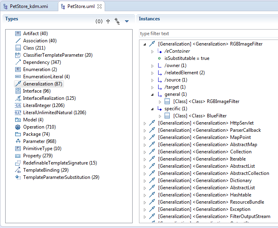
Task: Select Class (211) in Types list
Action: (x=34, y=48)
